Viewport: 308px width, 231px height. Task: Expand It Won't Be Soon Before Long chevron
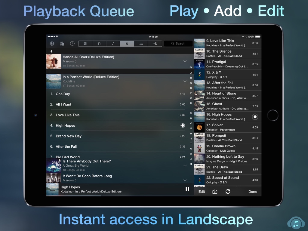(185, 180)
